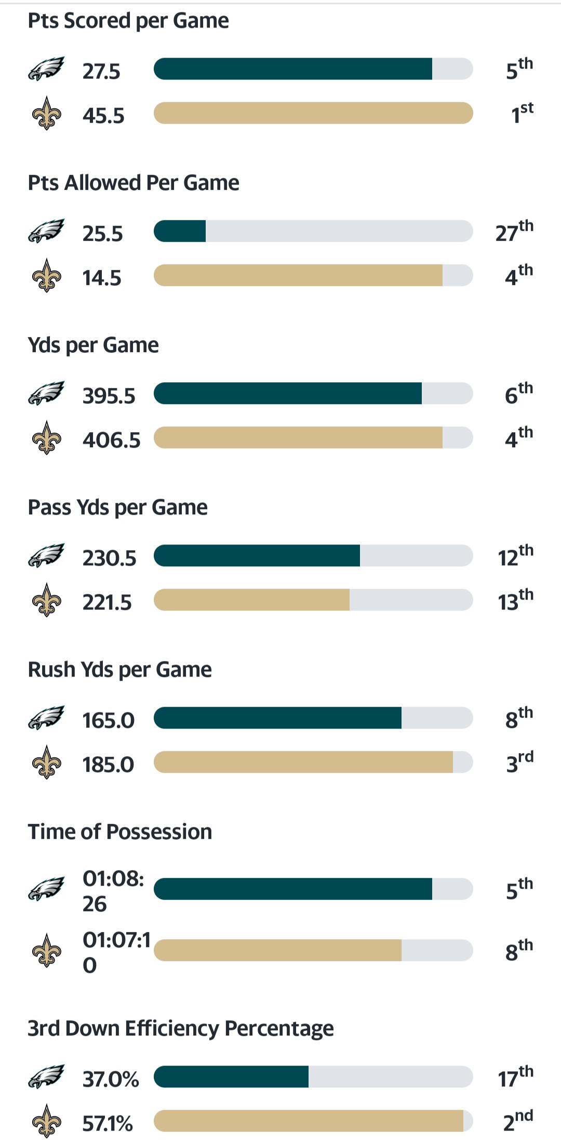Click the Pts Scored per Game heading
The height and width of the screenshot is (1140, 561).
128,21
